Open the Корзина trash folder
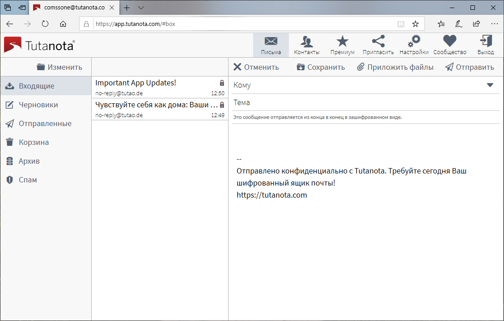This screenshot has height=321, width=504. 46,142
